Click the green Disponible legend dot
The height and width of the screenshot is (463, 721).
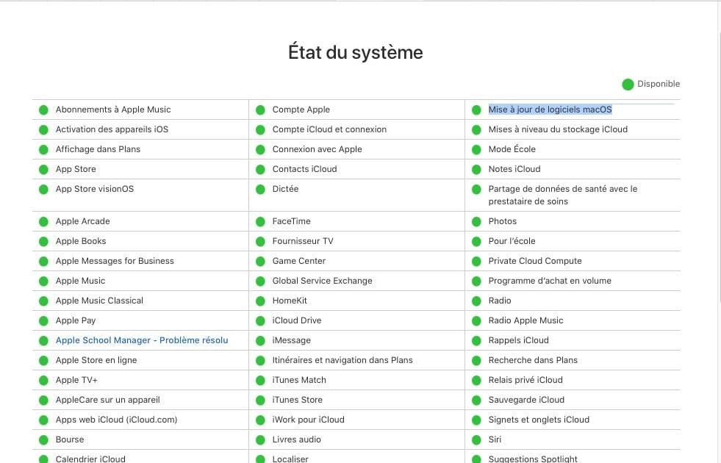[x=628, y=84]
